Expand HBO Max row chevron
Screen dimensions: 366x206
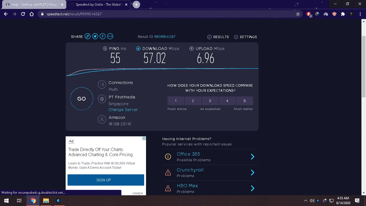[252, 188]
